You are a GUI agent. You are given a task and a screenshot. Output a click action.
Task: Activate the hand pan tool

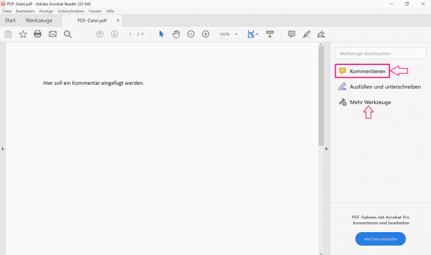(176, 34)
